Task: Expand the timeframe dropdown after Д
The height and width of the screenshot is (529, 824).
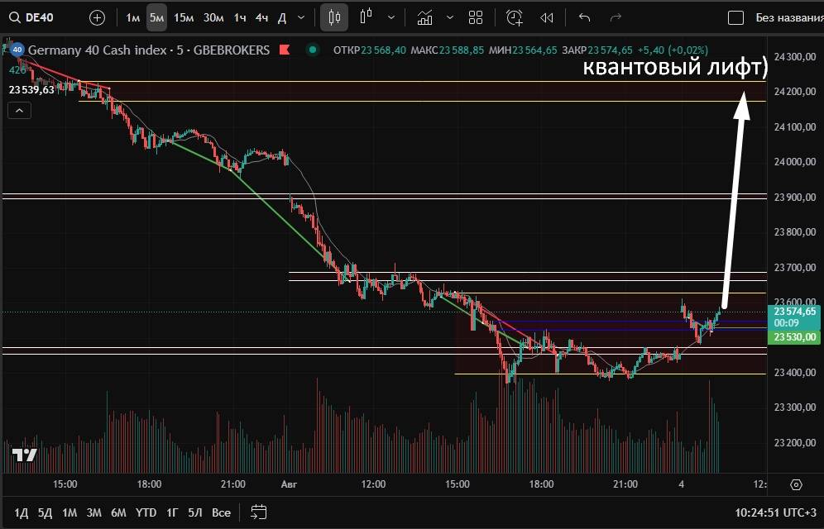Action: [300, 17]
